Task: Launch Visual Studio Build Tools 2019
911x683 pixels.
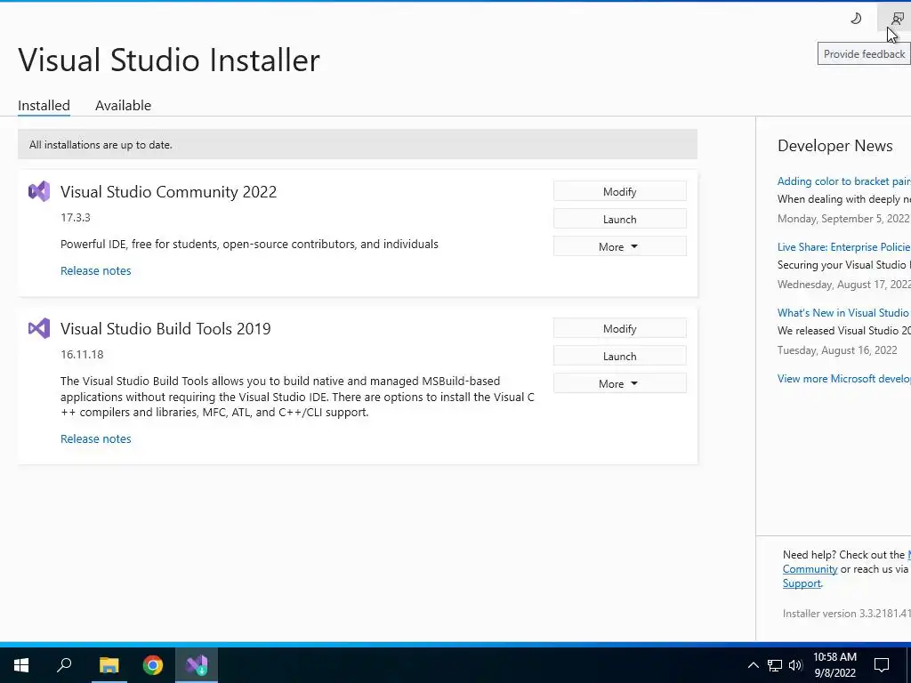Action: coord(619,356)
